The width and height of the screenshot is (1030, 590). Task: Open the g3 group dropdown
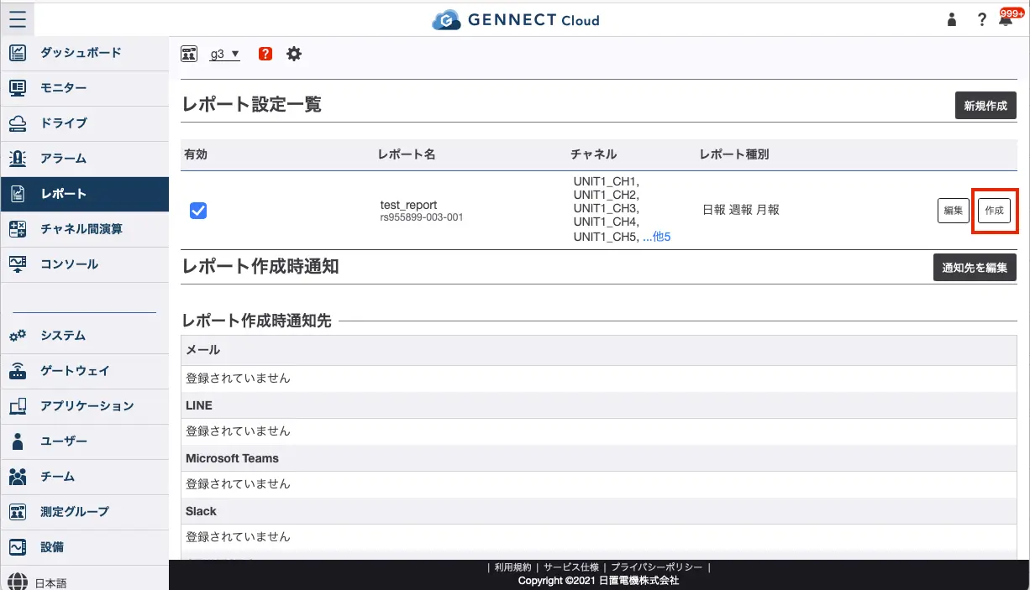click(224, 54)
